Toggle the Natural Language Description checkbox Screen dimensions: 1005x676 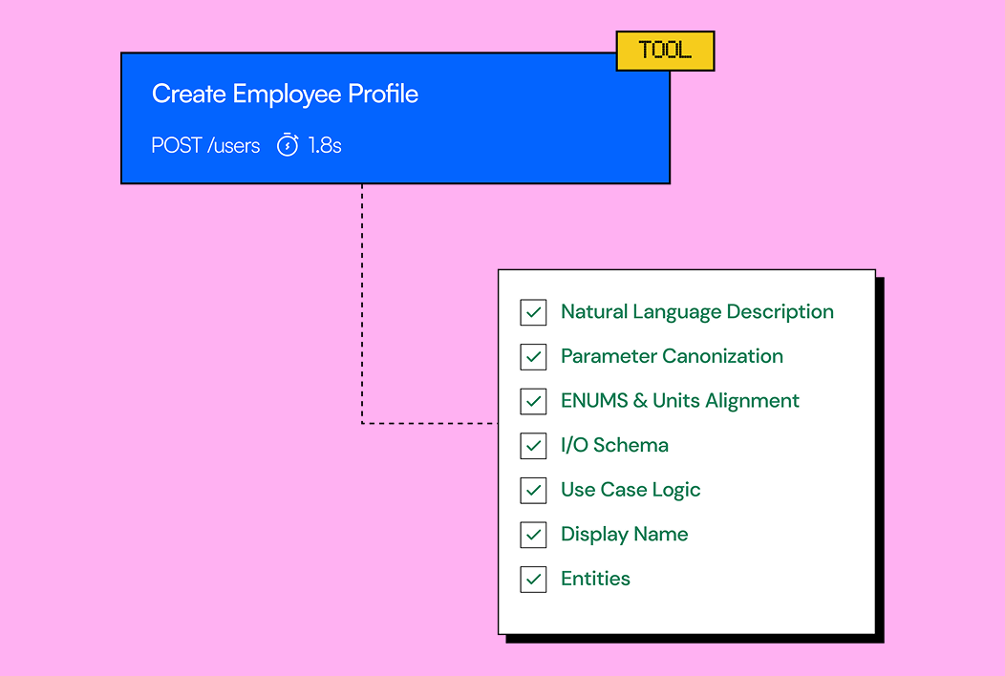click(x=533, y=312)
